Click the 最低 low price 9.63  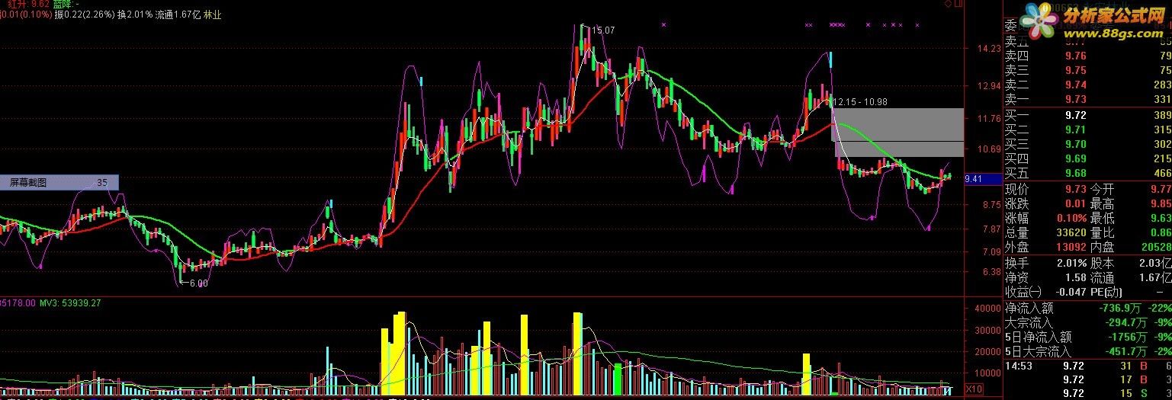1161,218
